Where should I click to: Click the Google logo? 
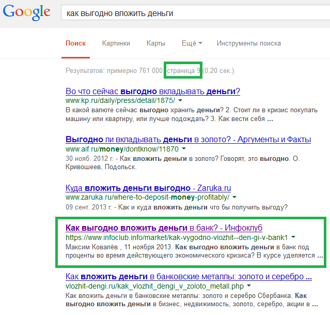26,12
